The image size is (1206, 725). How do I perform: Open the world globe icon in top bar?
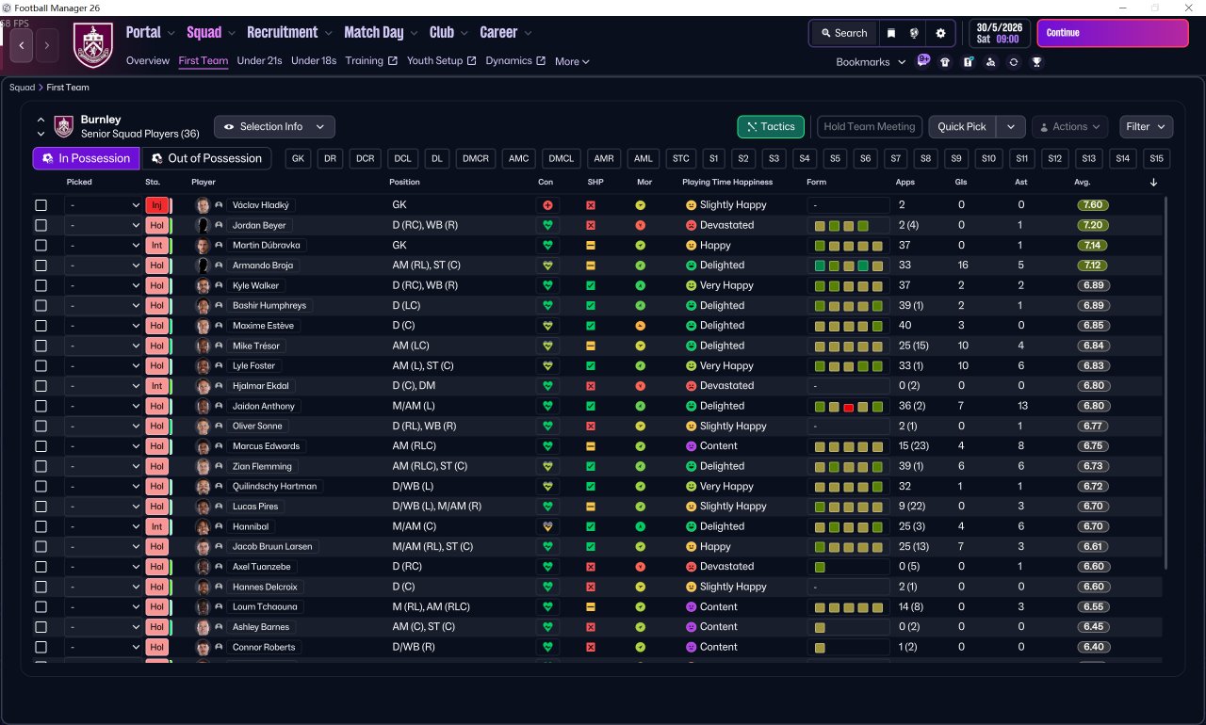[x=914, y=33]
